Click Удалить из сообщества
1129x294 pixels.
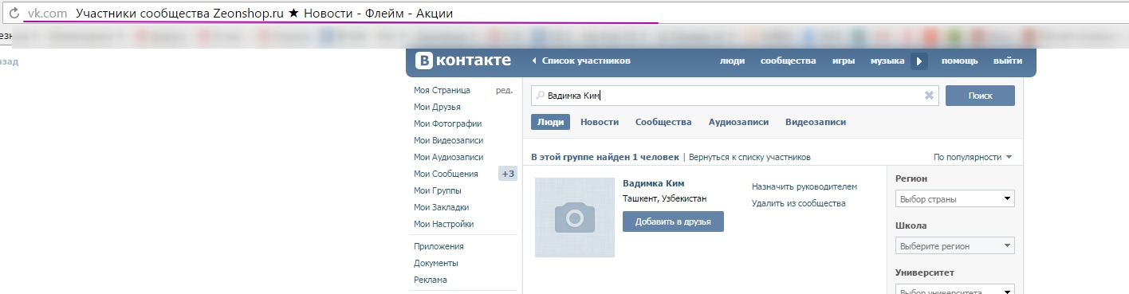[x=799, y=203]
